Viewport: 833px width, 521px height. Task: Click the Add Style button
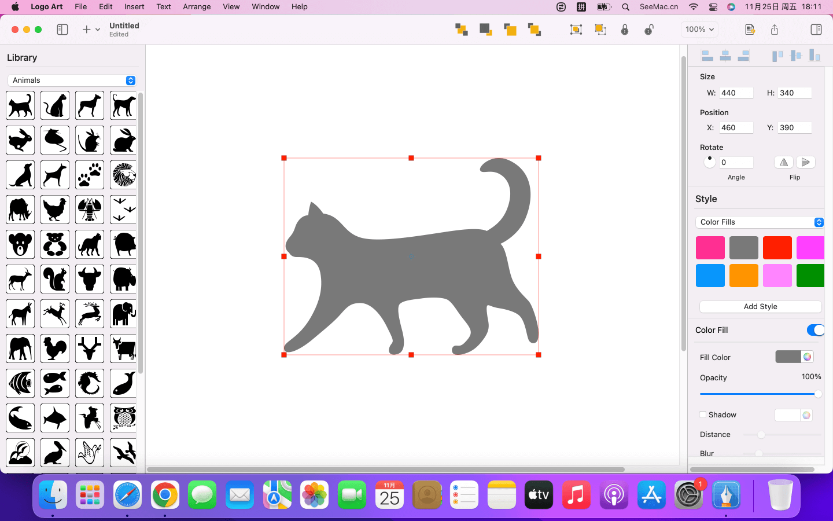coord(760,307)
